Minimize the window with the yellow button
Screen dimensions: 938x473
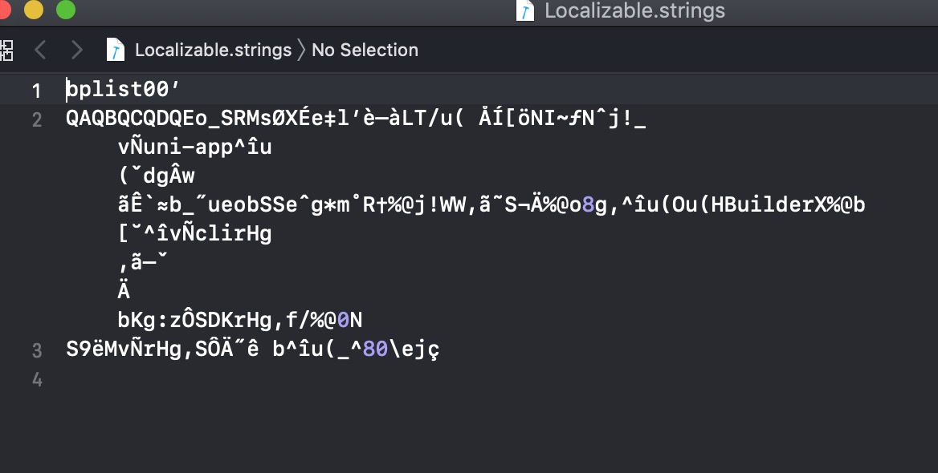point(34,10)
